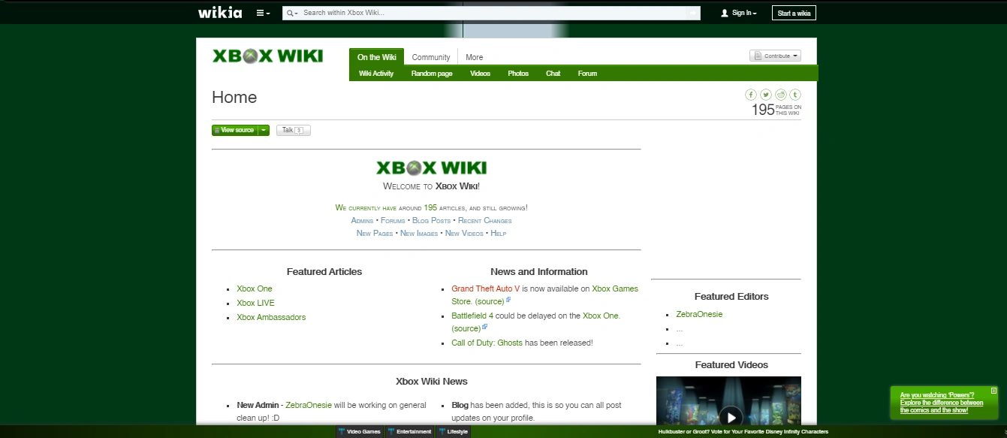1007x438 pixels.
Task: Open the Hulkbuster or Groot footer link
Action: point(743,432)
